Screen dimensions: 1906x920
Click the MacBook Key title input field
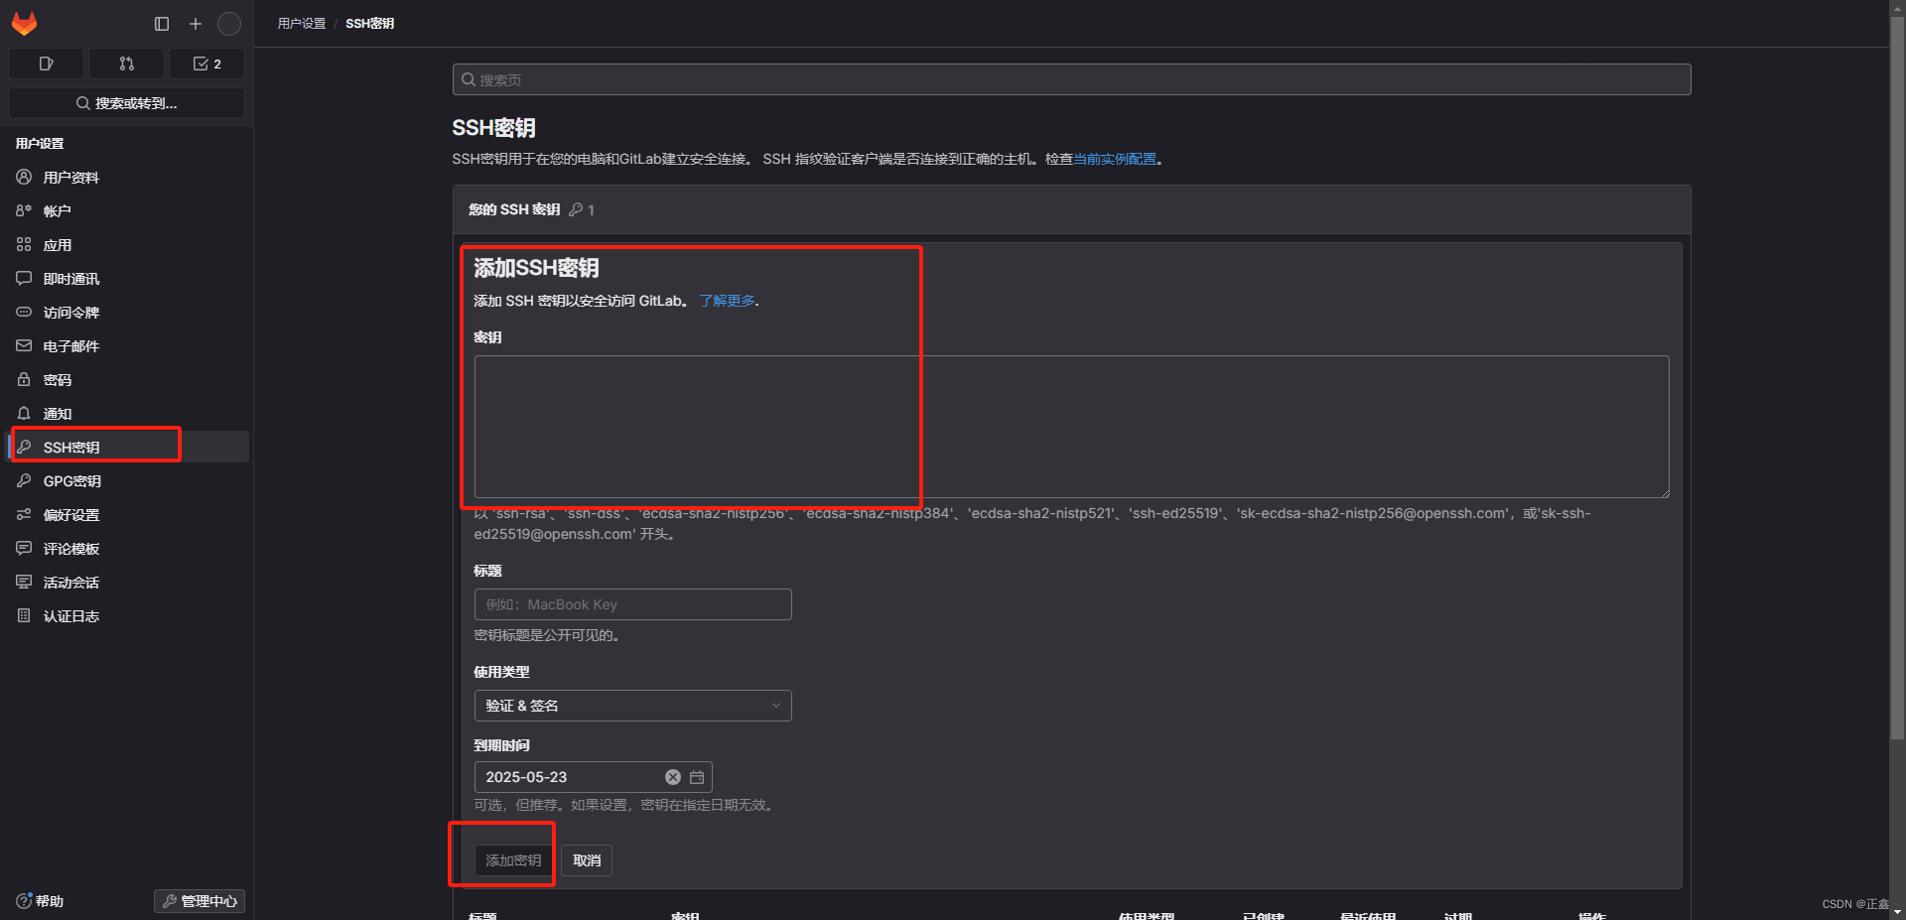tap(632, 603)
